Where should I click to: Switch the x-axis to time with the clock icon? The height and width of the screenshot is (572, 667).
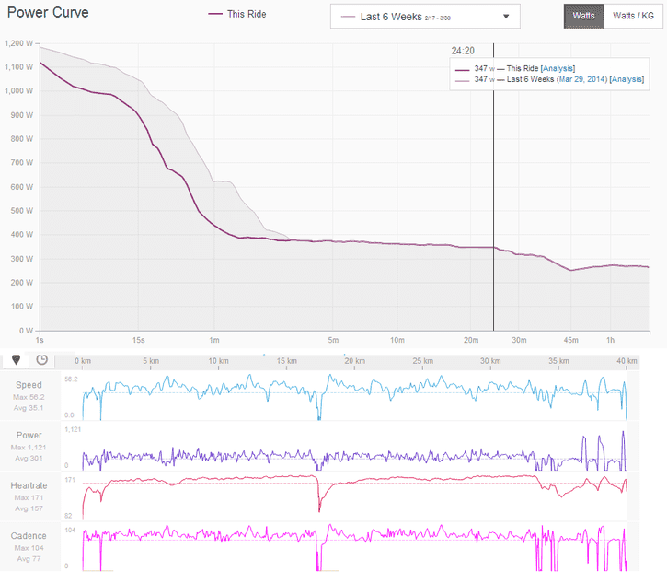[x=41, y=360]
